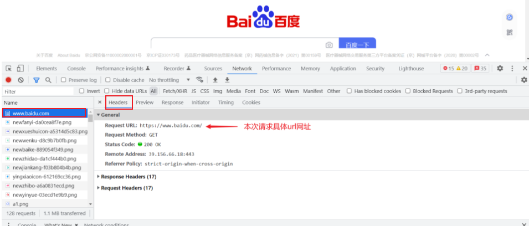Activate the inspect element picker icon
The width and height of the screenshot is (529, 226).
tap(9, 69)
